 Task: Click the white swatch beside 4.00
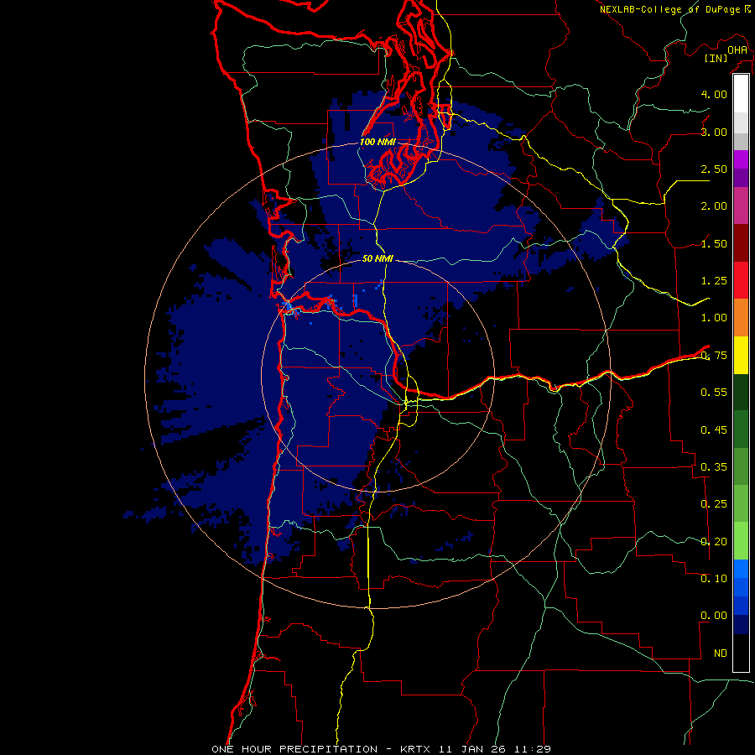[x=741, y=94]
